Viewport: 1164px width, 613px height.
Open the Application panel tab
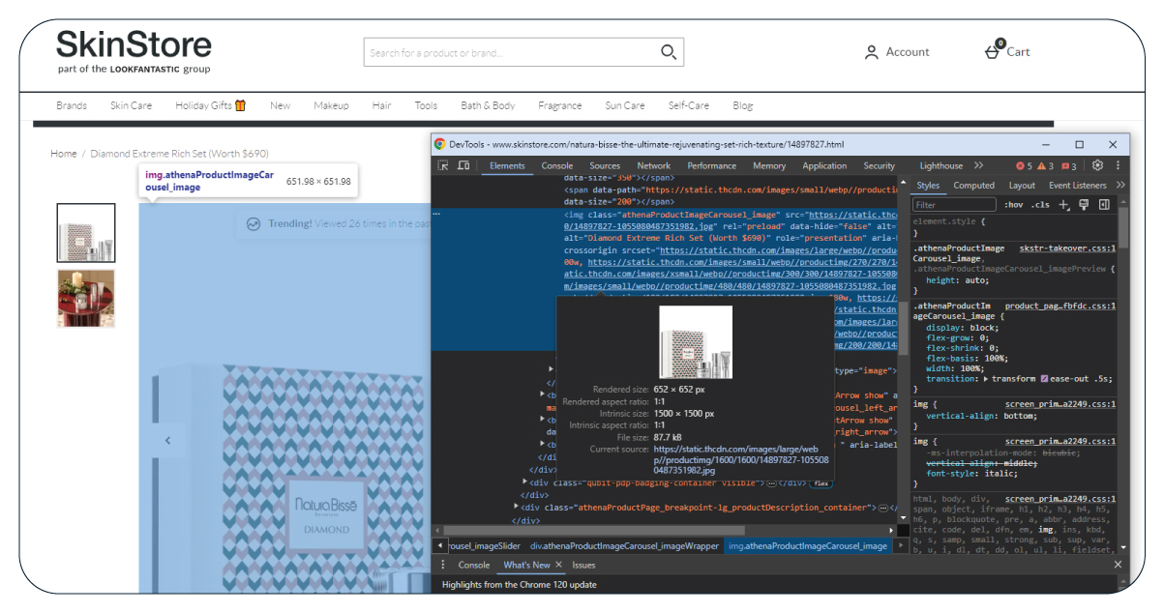pyautogui.click(x=824, y=166)
